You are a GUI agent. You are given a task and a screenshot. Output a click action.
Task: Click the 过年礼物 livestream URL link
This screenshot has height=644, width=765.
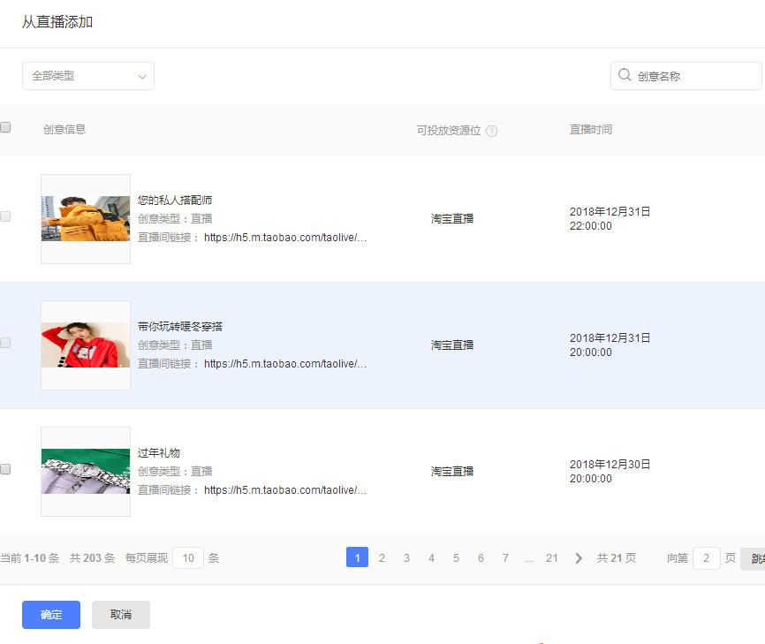284,489
